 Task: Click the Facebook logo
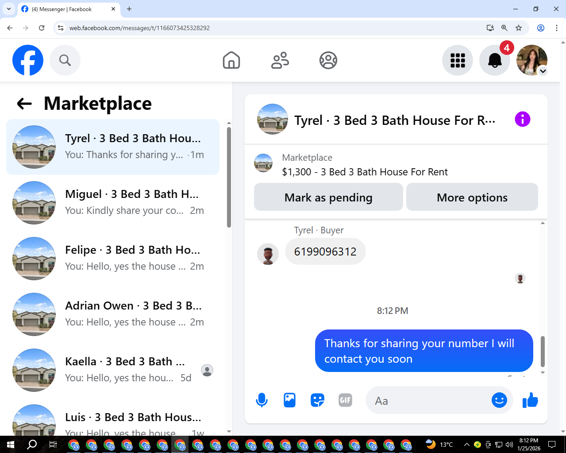28,60
